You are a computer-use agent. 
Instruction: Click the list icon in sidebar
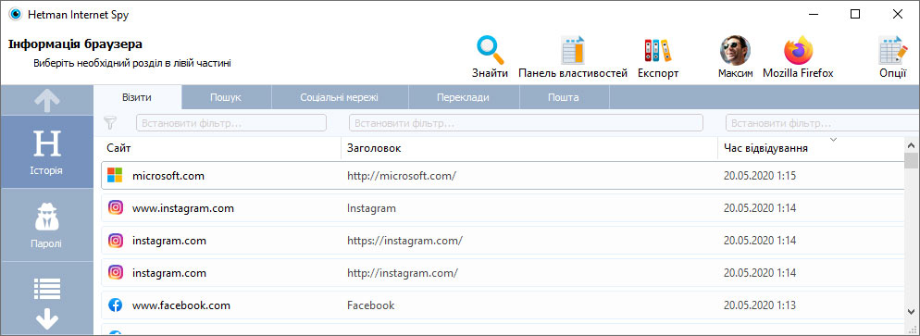pyautogui.click(x=47, y=288)
